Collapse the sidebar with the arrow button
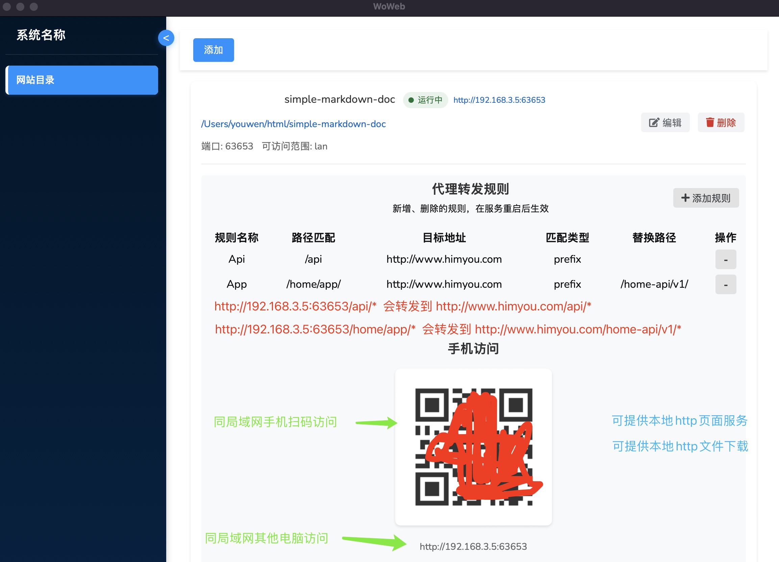 (166, 38)
